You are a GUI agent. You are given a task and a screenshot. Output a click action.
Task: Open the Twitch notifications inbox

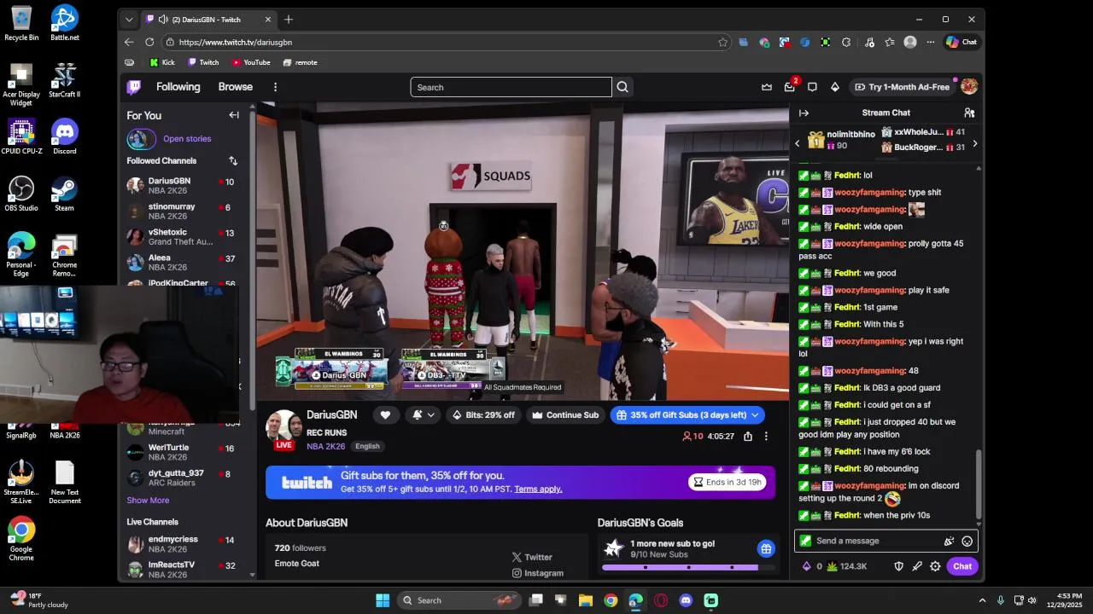coord(789,87)
